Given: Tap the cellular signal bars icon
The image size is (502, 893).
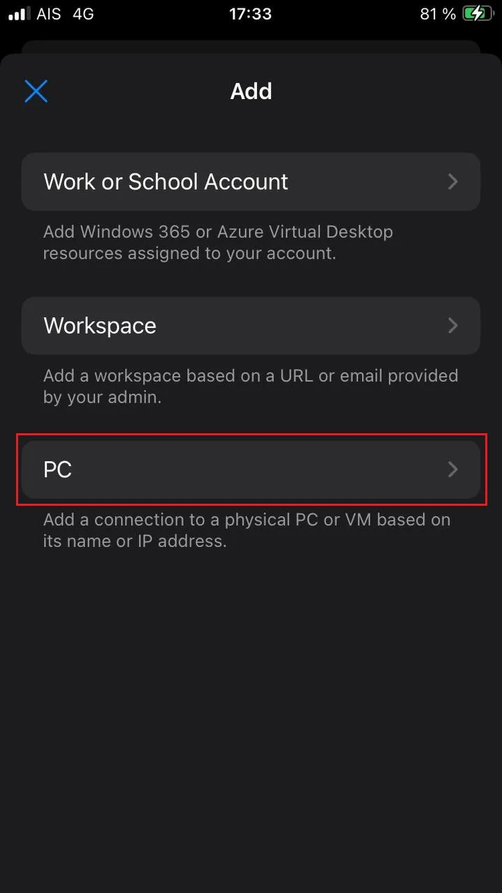Looking at the screenshot, I should [x=17, y=14].
